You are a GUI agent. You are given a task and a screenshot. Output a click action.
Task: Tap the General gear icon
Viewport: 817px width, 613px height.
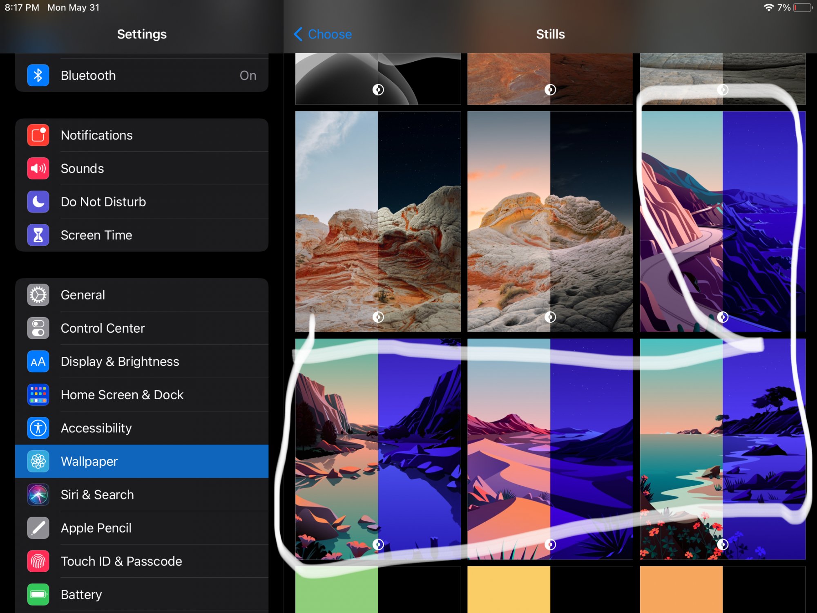point(38,295)
